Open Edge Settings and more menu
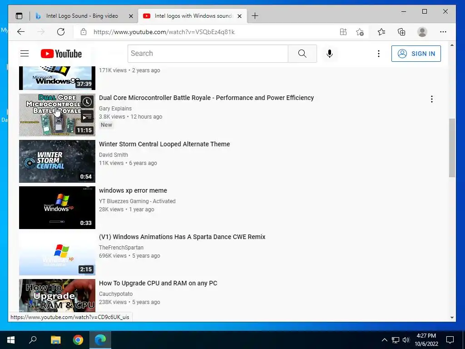465x349 pixels. 443,32
